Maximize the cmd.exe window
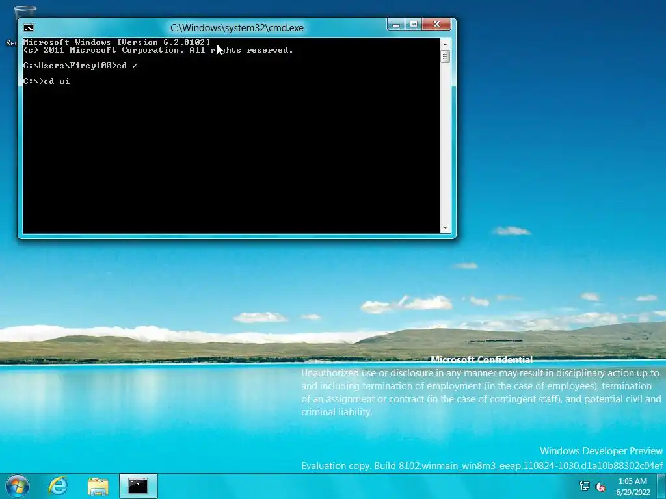The width and height of the screenshot is (666, 499). pyautogui.click(x=413, y=25)
